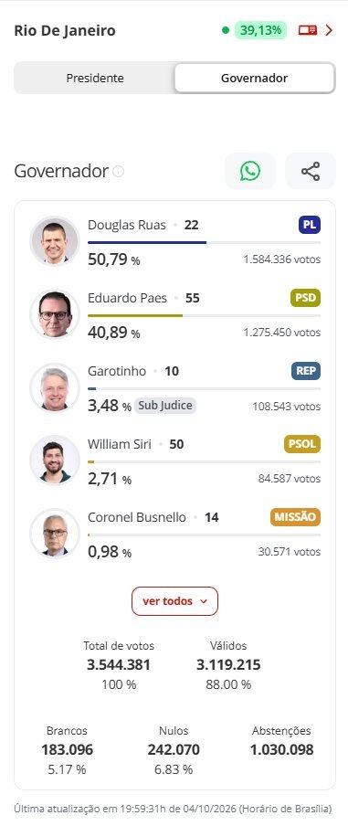Click the MISSÃO party badge
348x826 pixels.
(295, 517)
